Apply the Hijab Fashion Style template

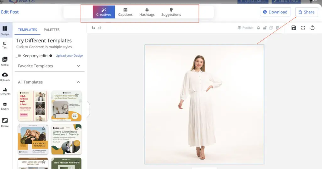pos(33,106)
